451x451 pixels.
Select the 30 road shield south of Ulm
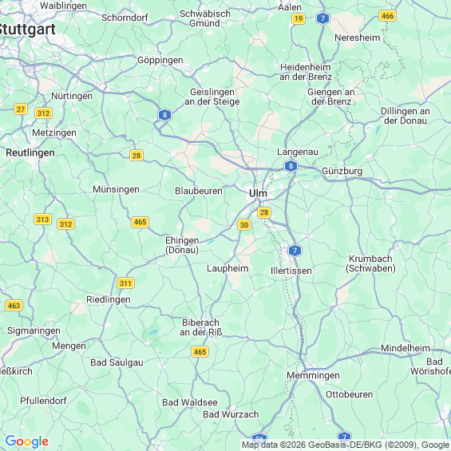click(x=244, y=224)
